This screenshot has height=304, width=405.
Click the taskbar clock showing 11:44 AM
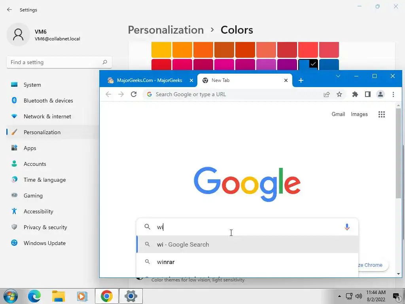pyautogui.click(x=376, y=296)
